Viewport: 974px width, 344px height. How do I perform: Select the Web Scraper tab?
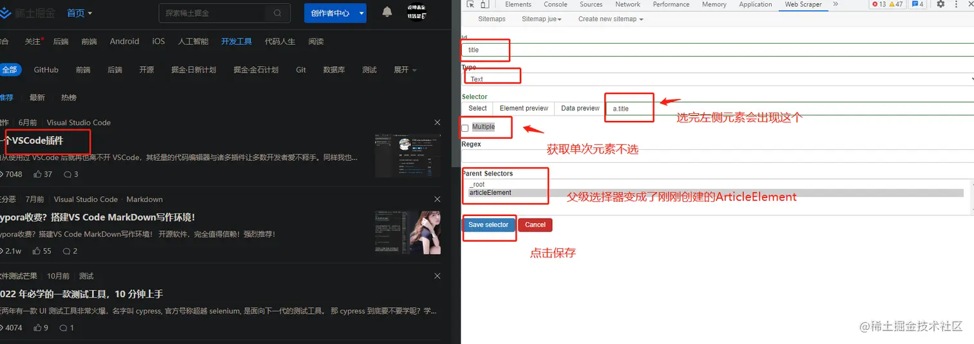pos(803,5)
